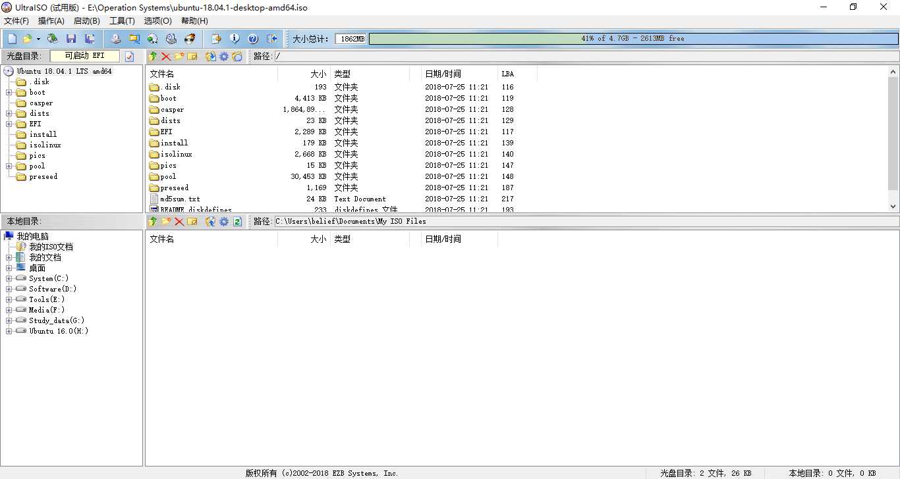The height and width of the screenshot is (479, 900).
Task: Click the New image toolbar icon
Action: pyautogui.click(x=12, y=39)
